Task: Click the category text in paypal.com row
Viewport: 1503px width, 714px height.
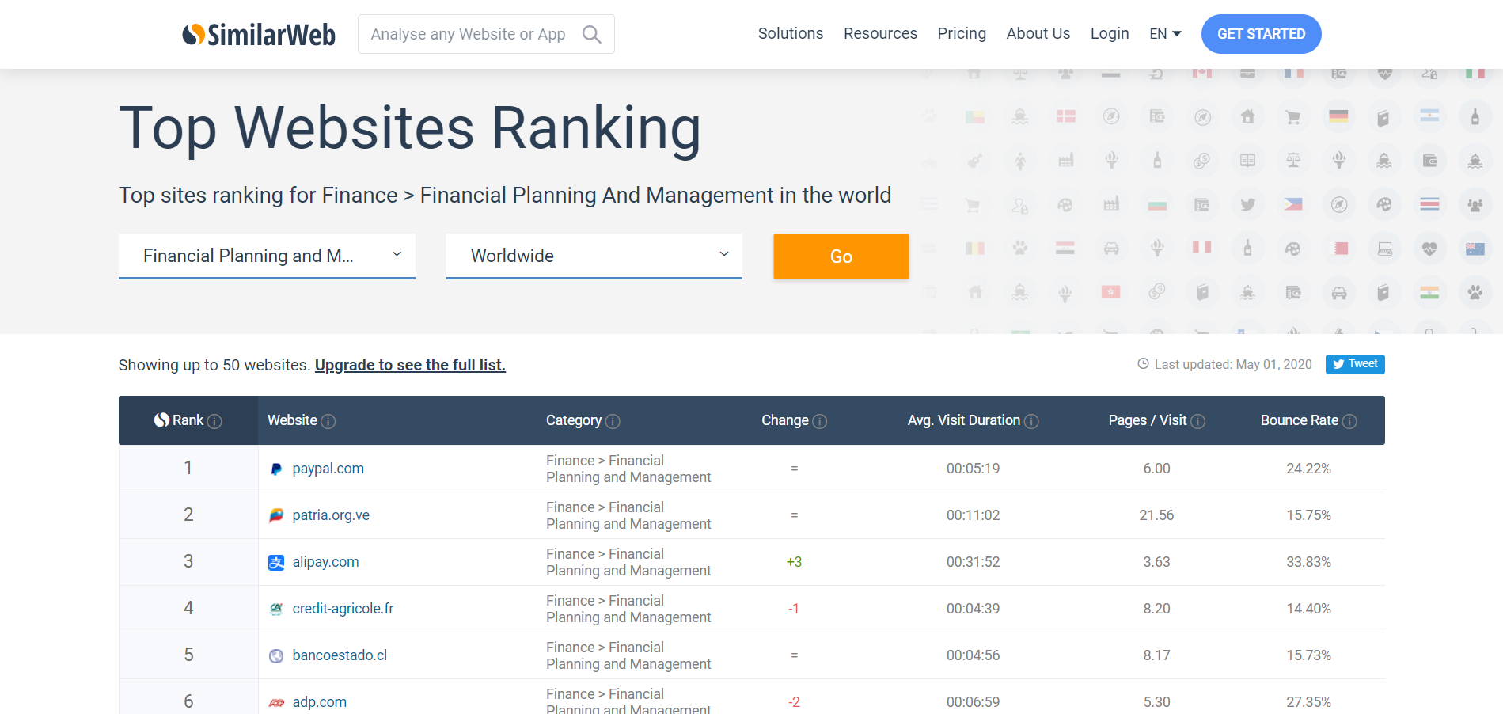Action: coord(628,469)
